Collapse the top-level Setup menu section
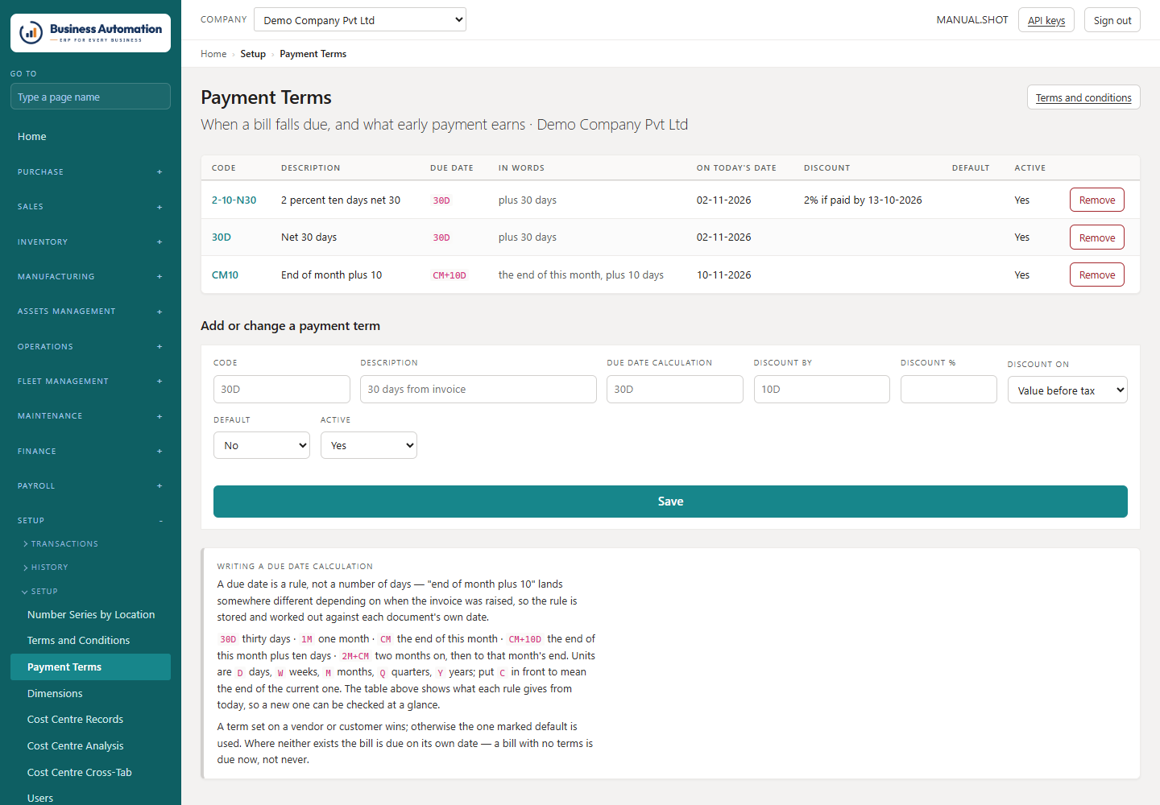The width and height of the screenshot is (1160, 805). tap(90, 521)
